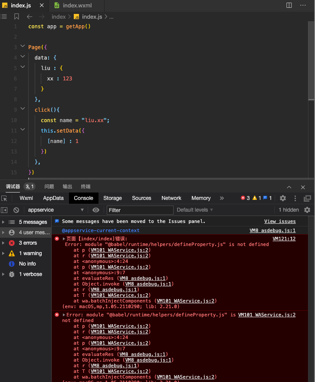Open the VM121:12 source link
The height and width of the screenshot is (382, 315).
pos(284,239)
